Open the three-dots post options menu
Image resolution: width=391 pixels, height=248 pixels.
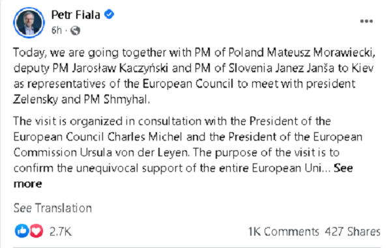[366, 21]
